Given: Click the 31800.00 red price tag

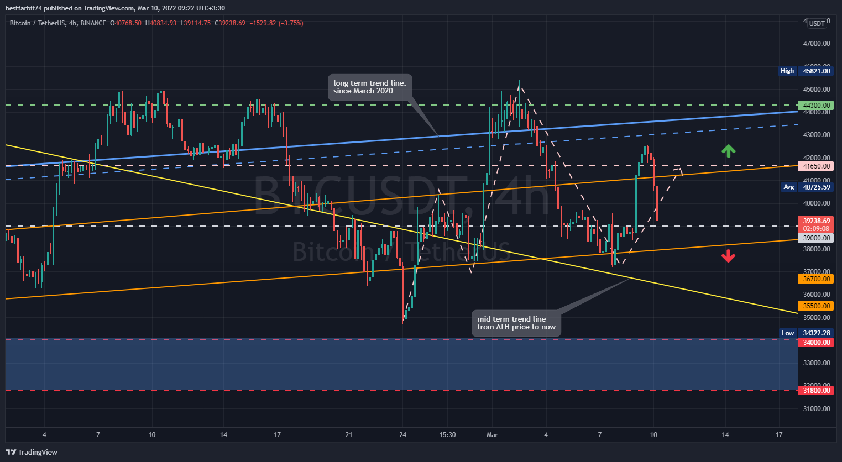Looking at the screenshot, I should [815, 391].
